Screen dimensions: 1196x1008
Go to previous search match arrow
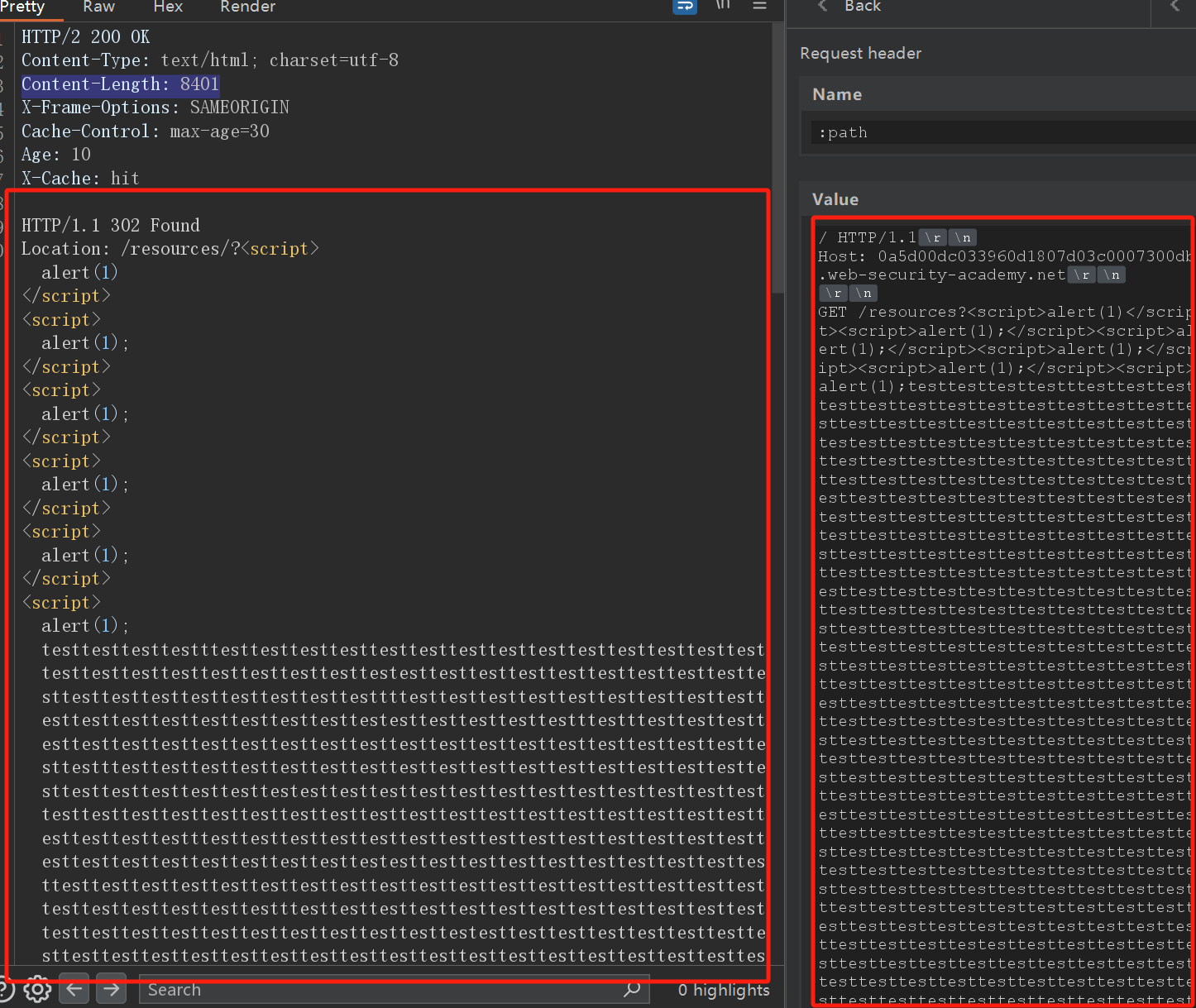point(74,989)
